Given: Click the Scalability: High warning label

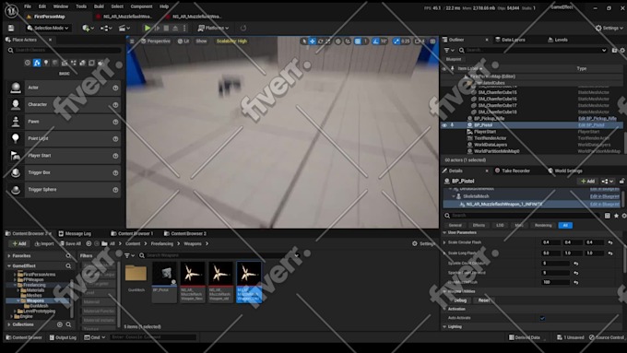Looking at the screenshot, I should 231,41.
